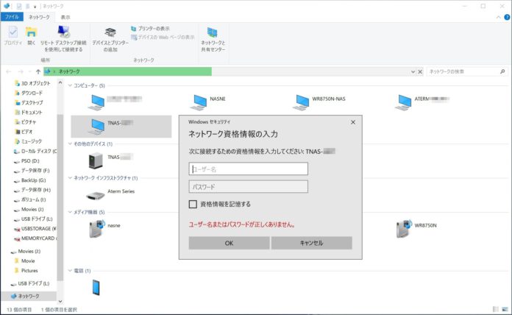Collapse the 電話 (1) group
This screenshot has width=512, height=315.
pyautogui.click(x=70, y=271)
